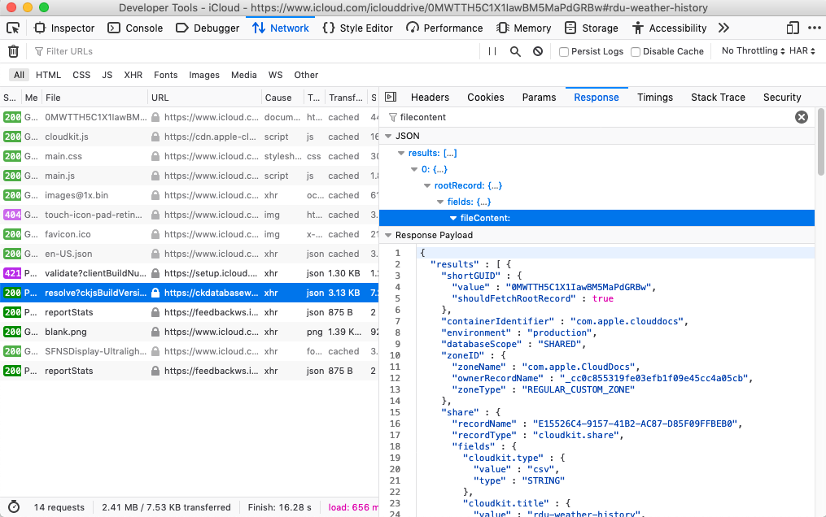Clear the filecontent search with the X button

coord(802,116)
